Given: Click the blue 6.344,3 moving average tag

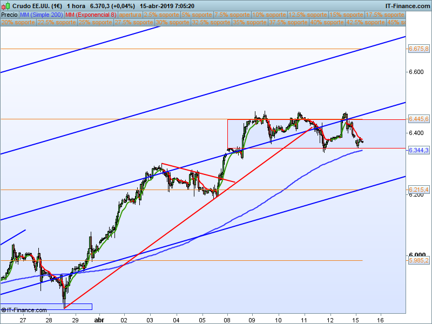Looking at the screenshot, I should [418, 150].
